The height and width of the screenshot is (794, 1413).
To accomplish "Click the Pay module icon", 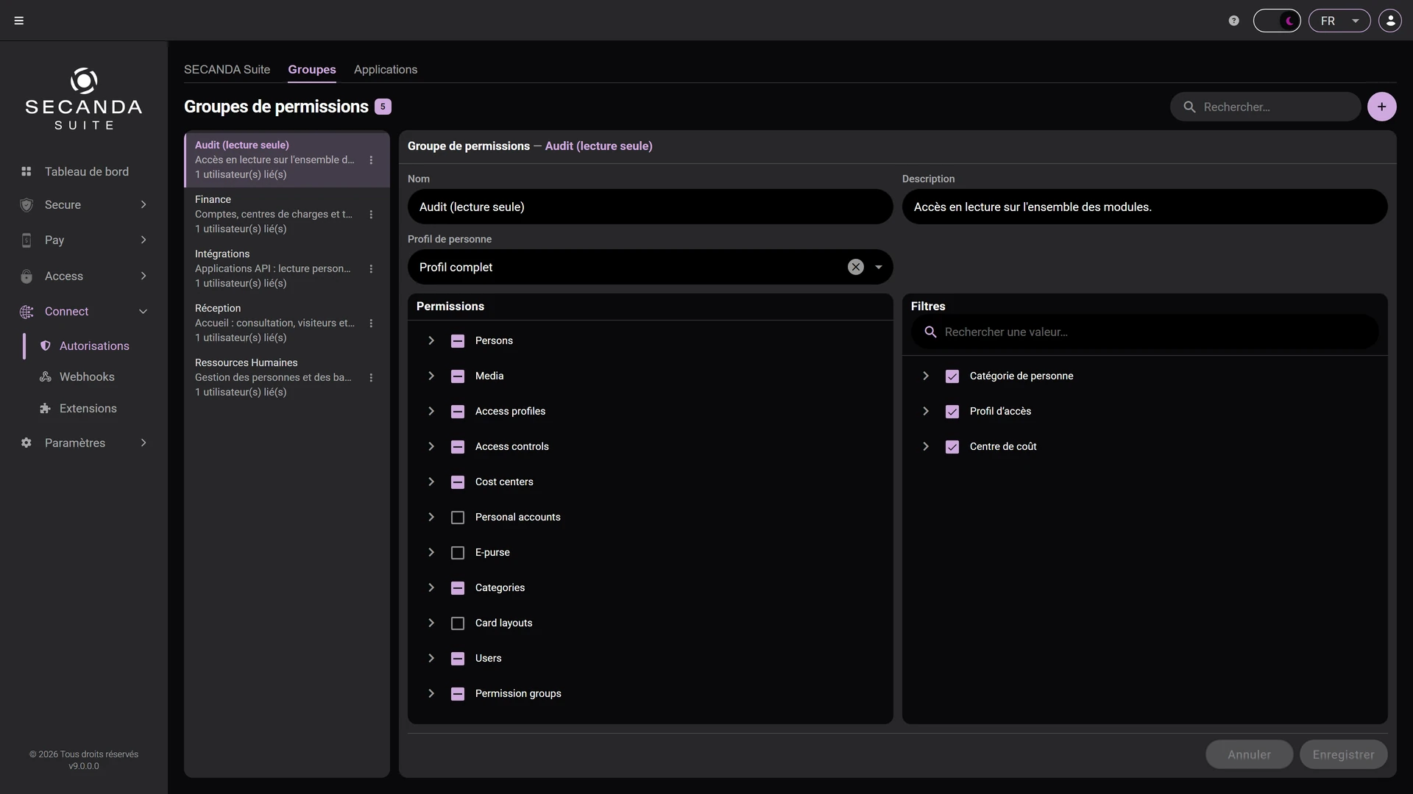I will click(x=26, y=240).
